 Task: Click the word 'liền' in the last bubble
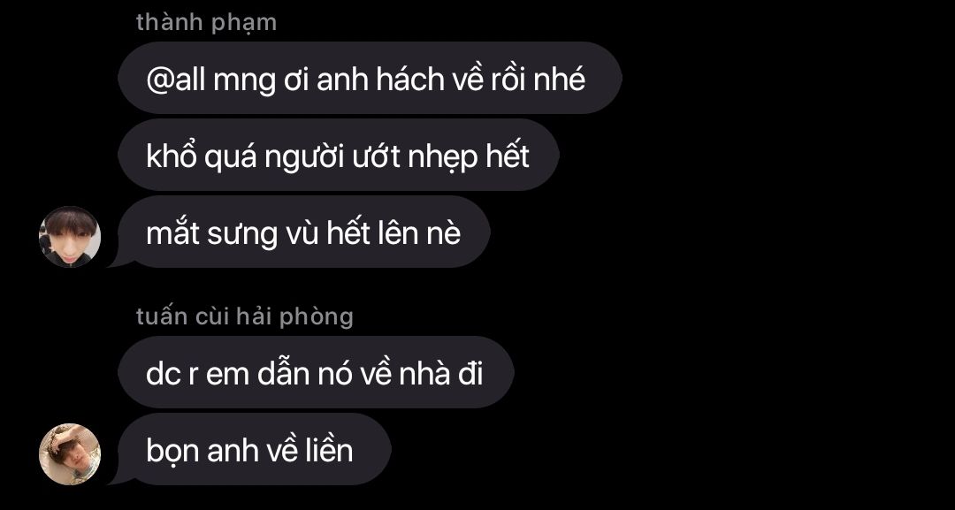coord(330,451)
